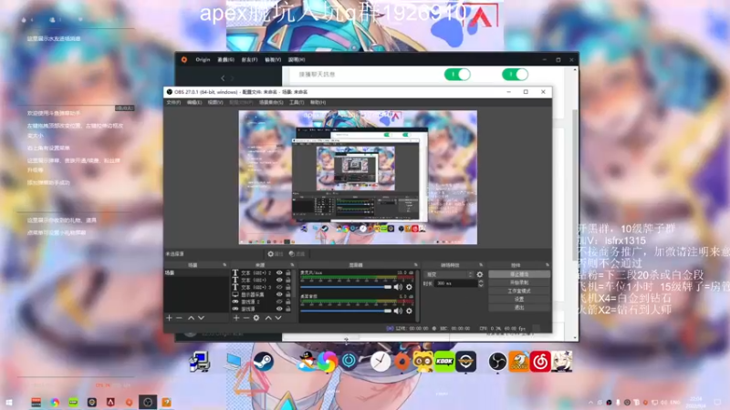Open the QQ penguin icon in the dock
The width and height of the screenshot is (730, 410).
307,362
